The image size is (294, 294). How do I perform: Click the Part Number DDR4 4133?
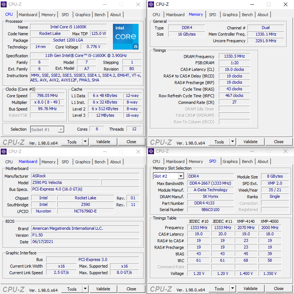pyautogui.click(x=210, y=203)
